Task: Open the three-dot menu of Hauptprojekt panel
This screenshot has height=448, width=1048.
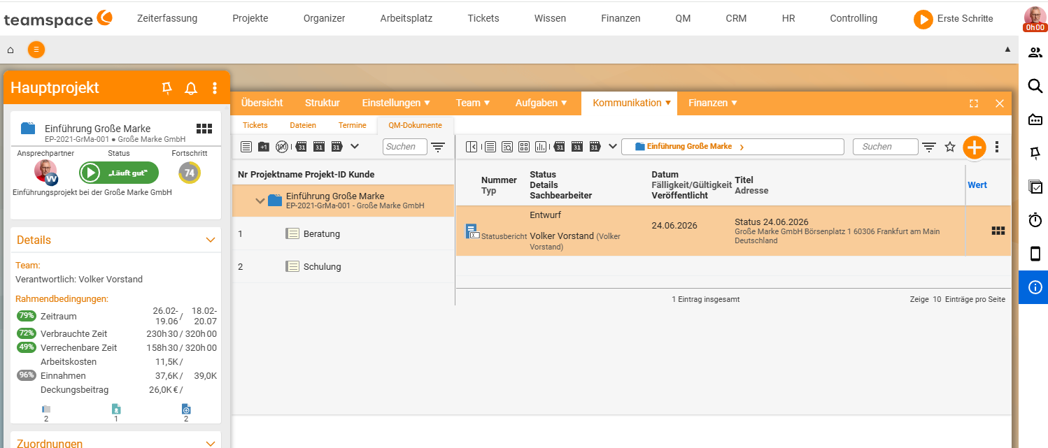Action: pyautogui.click(x=215, y=88)
